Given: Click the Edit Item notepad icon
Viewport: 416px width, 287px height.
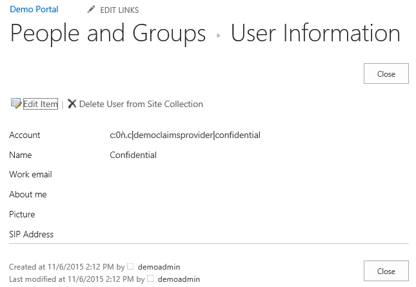Looking at the screenshot, I should click(x=15, y=103).
